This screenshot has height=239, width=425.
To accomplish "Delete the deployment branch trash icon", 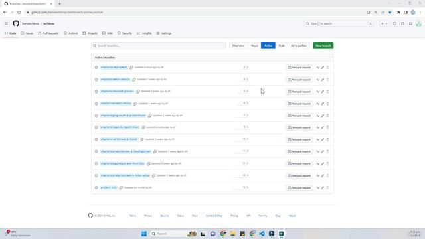I will [x=327, y=68].
